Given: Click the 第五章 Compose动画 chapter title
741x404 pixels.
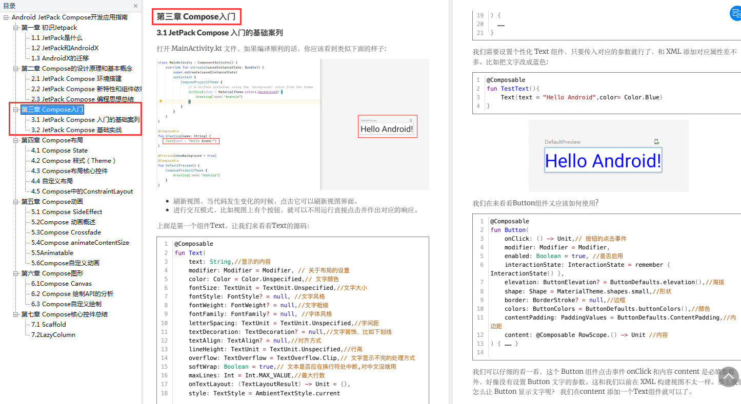Looking at the screenshot, I should tap(52, 202).
